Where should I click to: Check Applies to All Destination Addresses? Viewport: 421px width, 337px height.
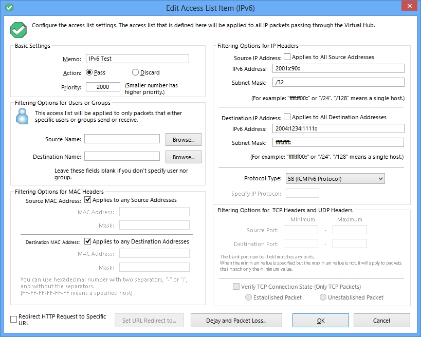click(287, 117)
